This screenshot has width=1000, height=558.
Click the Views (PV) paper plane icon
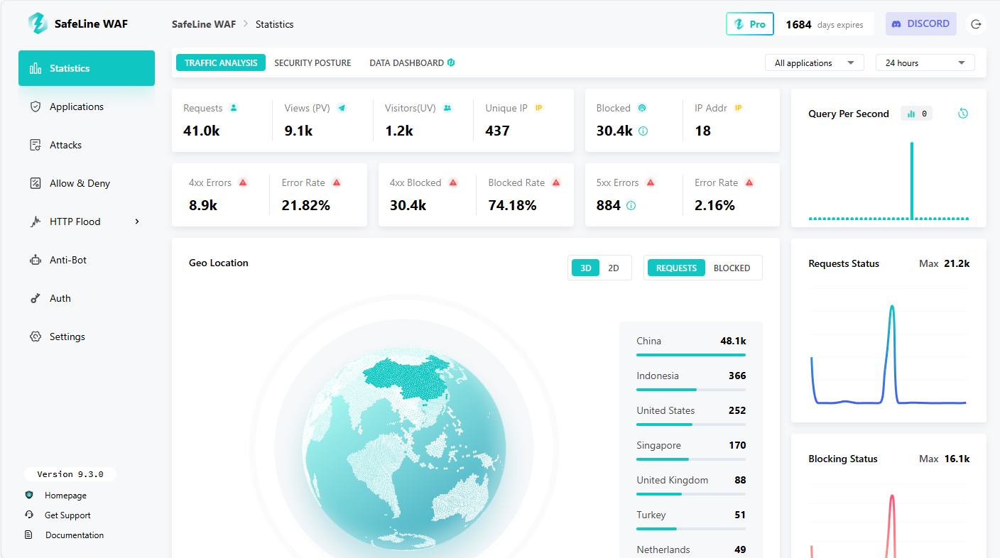[342, 108]
